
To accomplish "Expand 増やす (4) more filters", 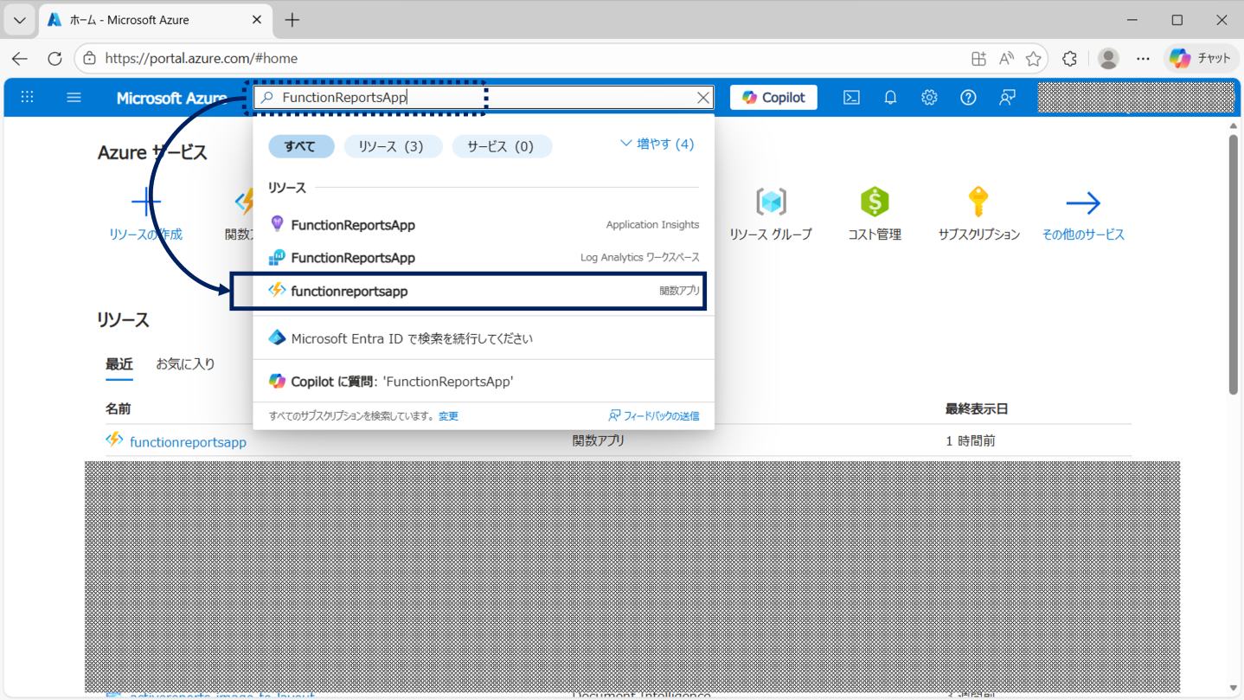I will 657,144.
